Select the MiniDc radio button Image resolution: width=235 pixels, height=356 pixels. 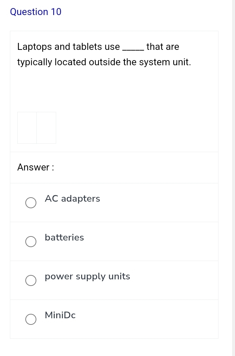click(x=31, y=319)
